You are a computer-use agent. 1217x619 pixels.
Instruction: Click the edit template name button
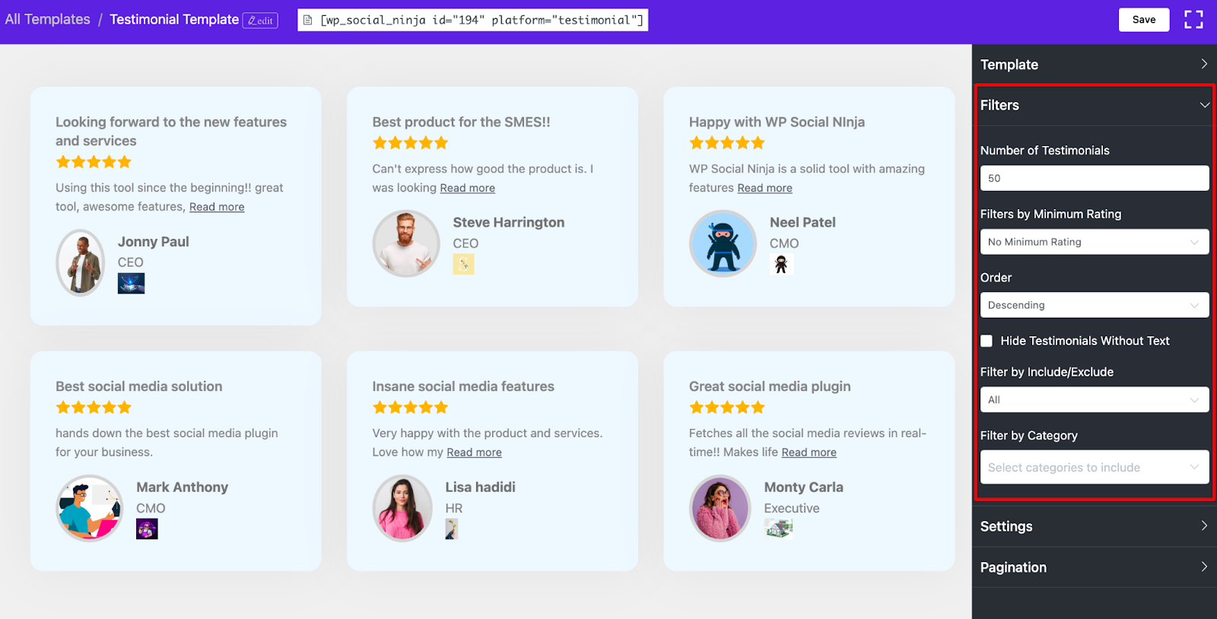260,21
